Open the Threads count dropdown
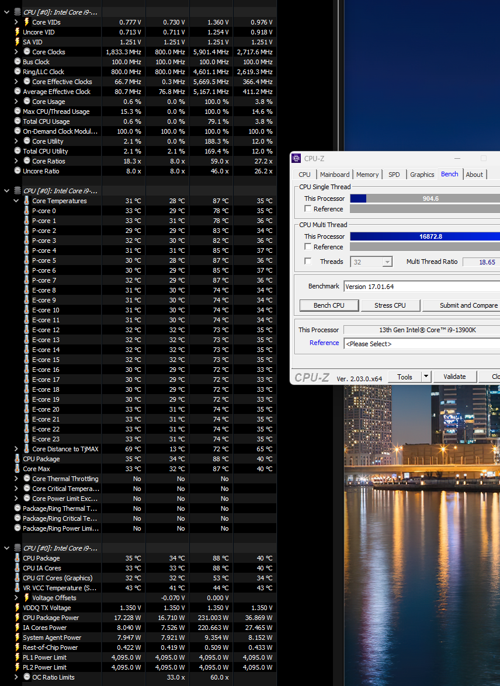500x686 pixels. pyautogui.click(x=387, y=262)
